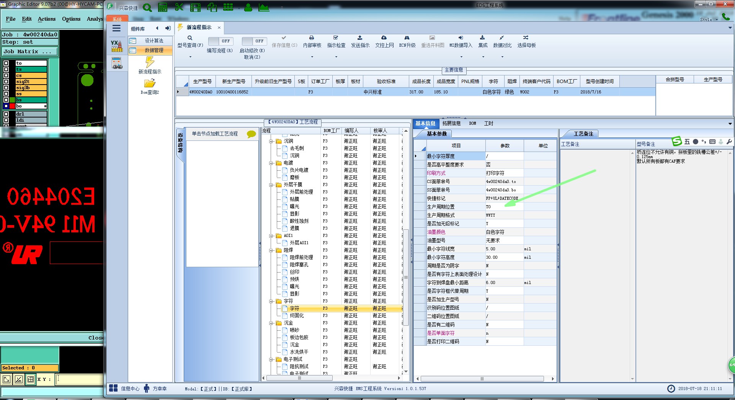The image size is (735, 400).
Task: Click green phone icon at top right
Action: click(726, 16)
